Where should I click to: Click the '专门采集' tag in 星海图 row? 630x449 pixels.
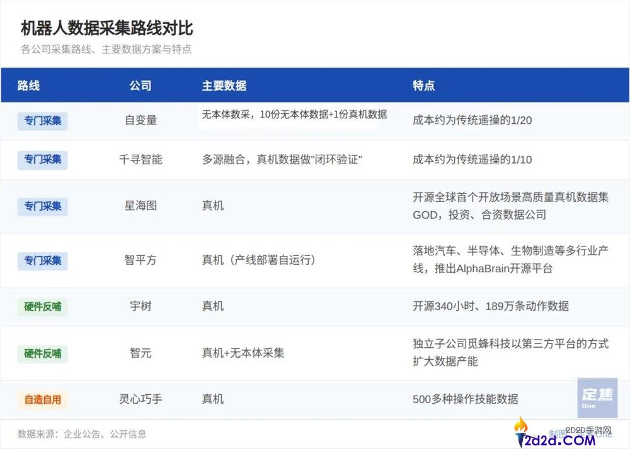[43, 206]
